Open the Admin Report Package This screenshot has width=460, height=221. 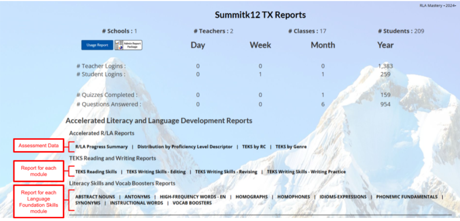coord(129,45)
